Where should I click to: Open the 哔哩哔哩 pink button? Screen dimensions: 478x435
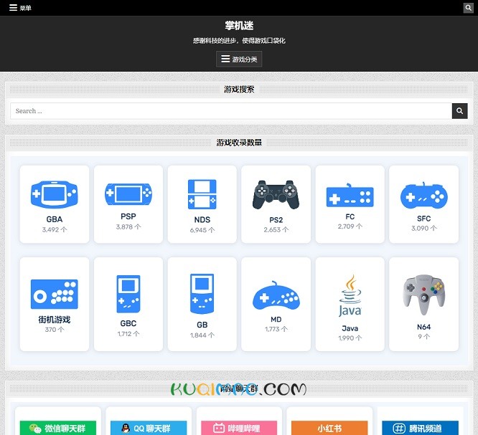coord(239,428)
